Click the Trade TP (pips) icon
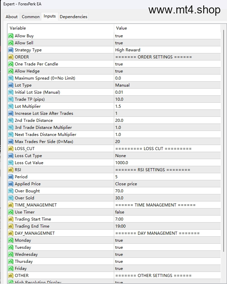 click(x=11, y=99)
